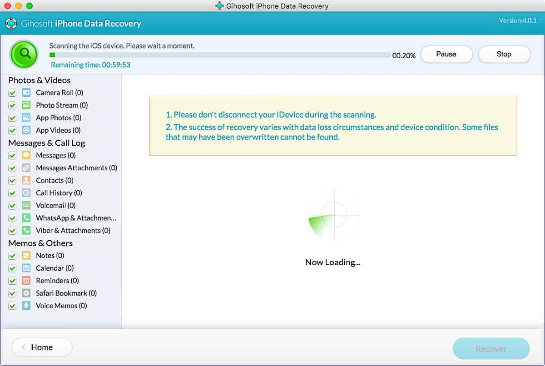545x366 pixels.
Task: Click the scanning progress bar
Action: point(220,55)
